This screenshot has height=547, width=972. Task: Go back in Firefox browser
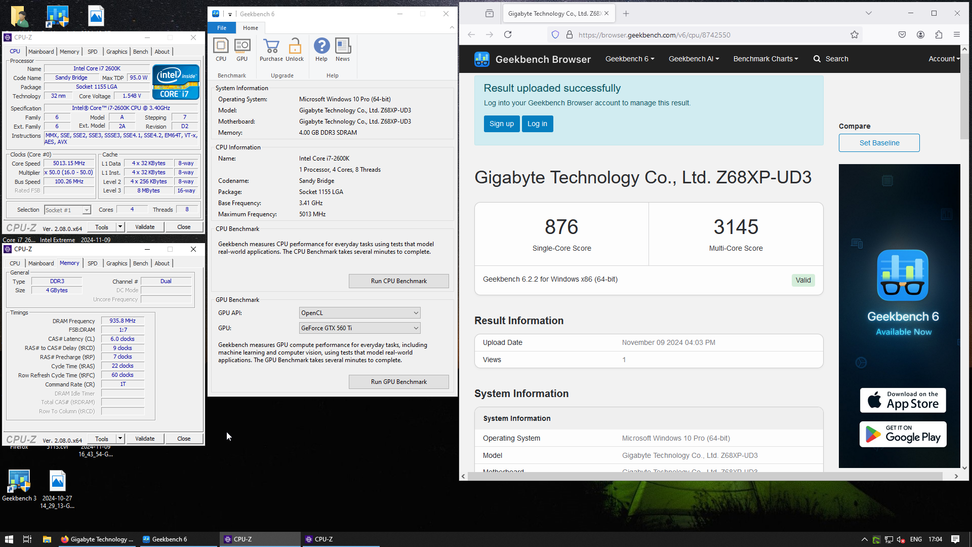pos(471,34)
